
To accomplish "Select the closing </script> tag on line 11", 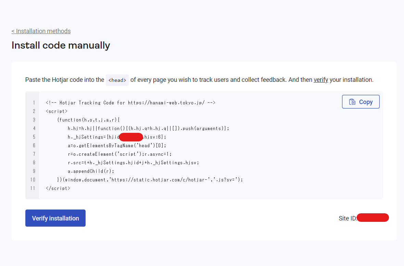I will pyautogui.click(x=58, y=188).
